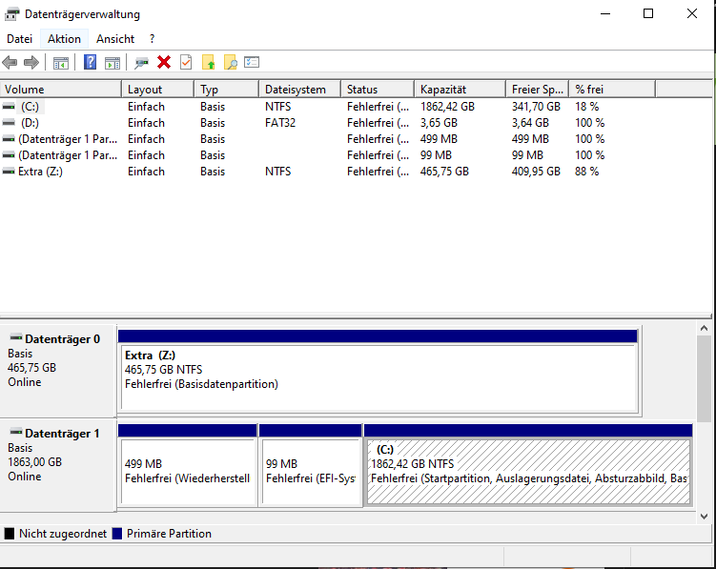Select the 499 MB recovery partition block
This screenshot has width=716, height=569.
(x=187, y=465)
